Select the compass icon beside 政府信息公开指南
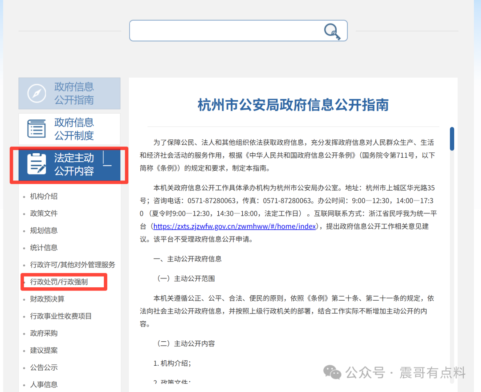Image resolution: width=481 pixels, height=392 pixels. click(x=36, y=93)
